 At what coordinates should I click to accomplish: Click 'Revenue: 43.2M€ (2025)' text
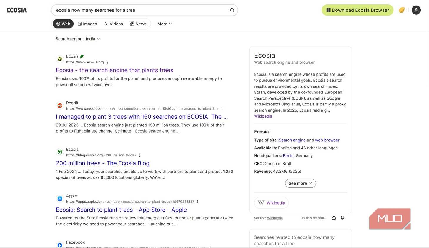click(277, 171)
